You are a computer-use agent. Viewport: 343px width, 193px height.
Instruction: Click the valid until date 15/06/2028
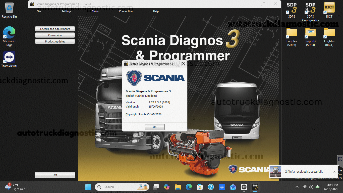[x=156, y=107]
